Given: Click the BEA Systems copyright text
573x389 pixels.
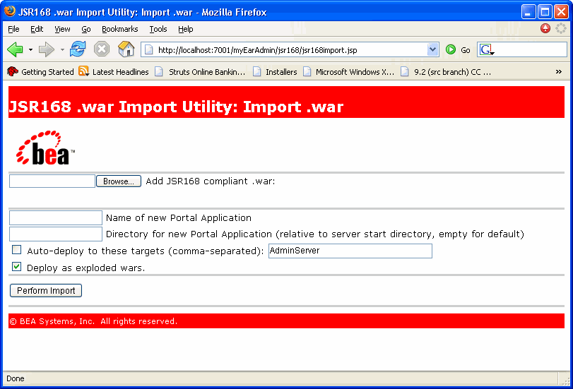Looking at the screenshot, I should point(93,321).
